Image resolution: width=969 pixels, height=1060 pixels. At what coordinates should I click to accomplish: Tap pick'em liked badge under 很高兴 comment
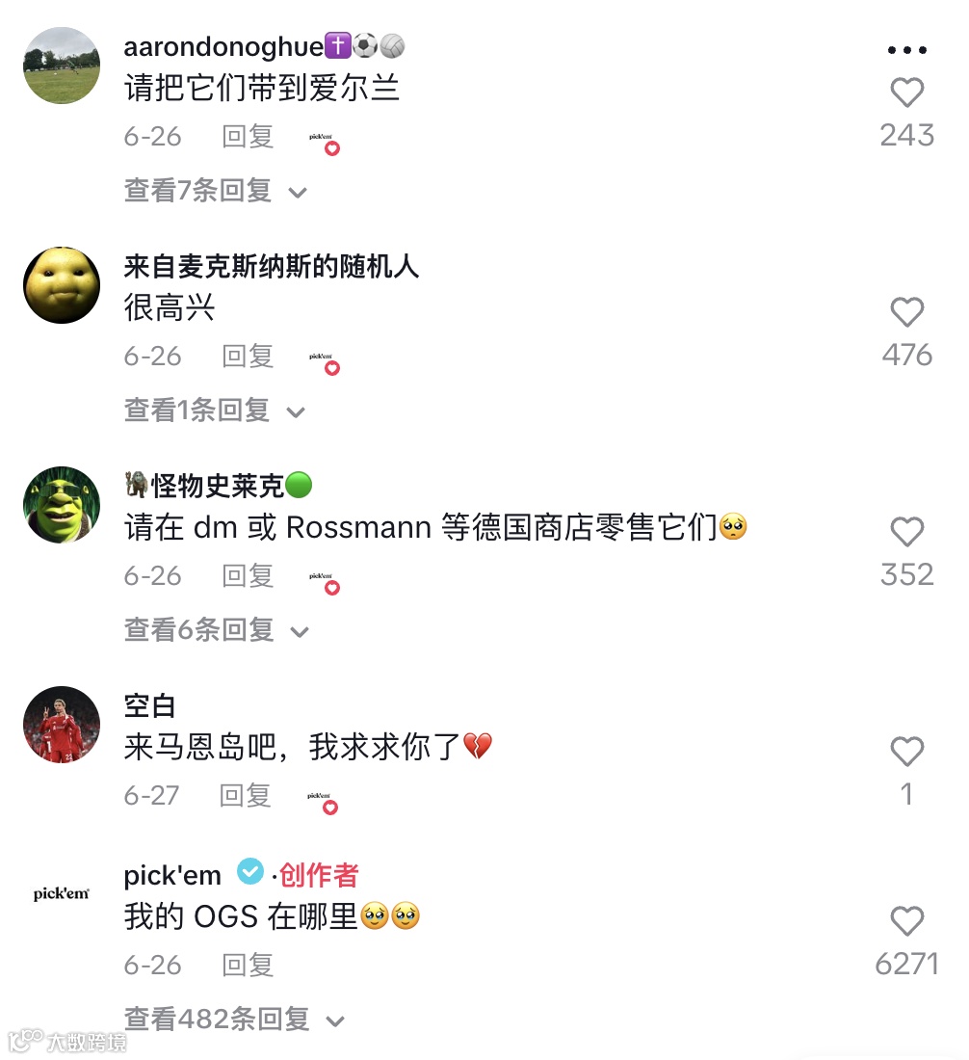325,361
